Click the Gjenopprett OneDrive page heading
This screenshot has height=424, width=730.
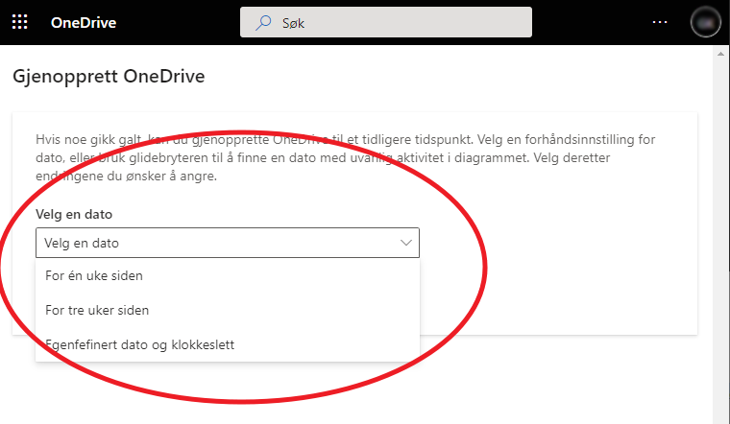click(109, 76)
